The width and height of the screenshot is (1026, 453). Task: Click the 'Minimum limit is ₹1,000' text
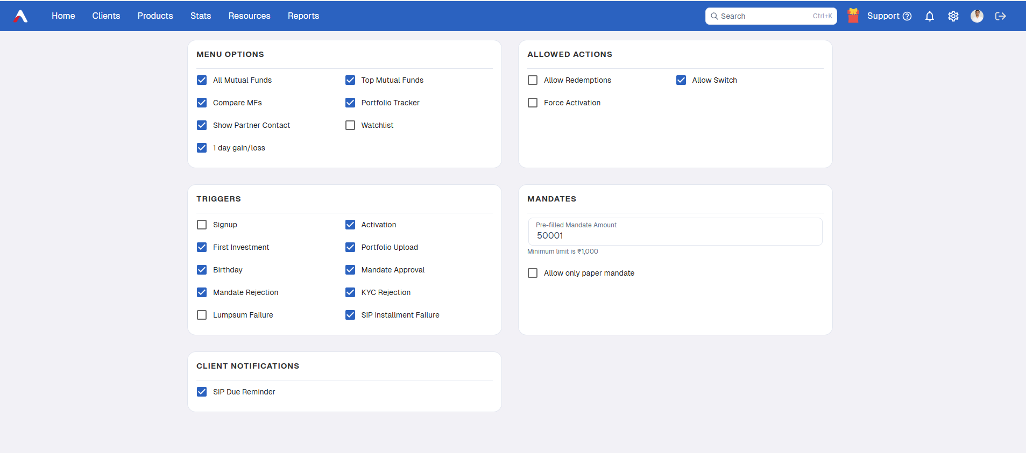[563, 251]
